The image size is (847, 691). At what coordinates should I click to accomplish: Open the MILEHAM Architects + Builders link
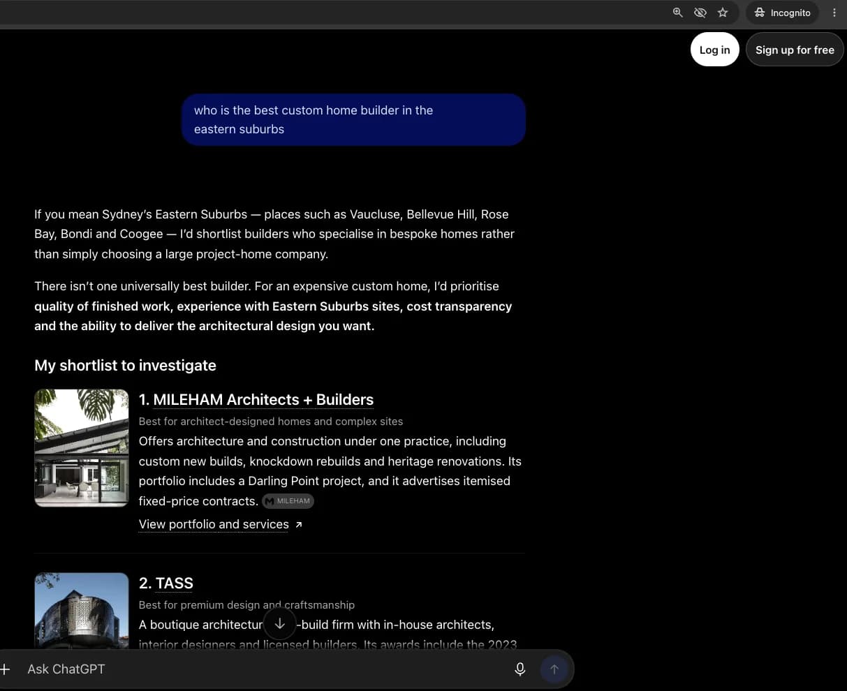263,400
